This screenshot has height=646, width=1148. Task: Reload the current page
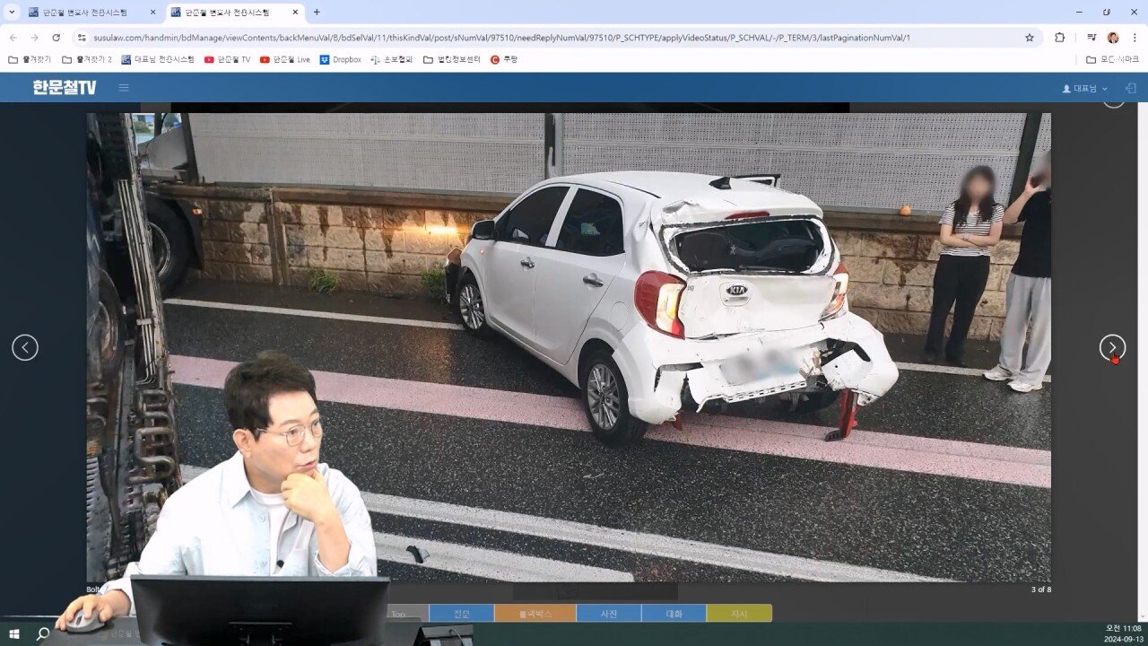[56, 38]
